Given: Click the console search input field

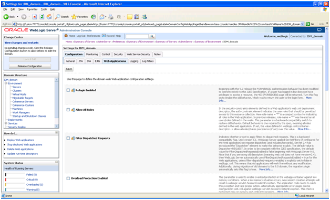Looking at the screenshot, I should tap(137, 36).
